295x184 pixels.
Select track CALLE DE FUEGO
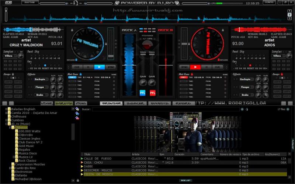(x=184, y=159)
